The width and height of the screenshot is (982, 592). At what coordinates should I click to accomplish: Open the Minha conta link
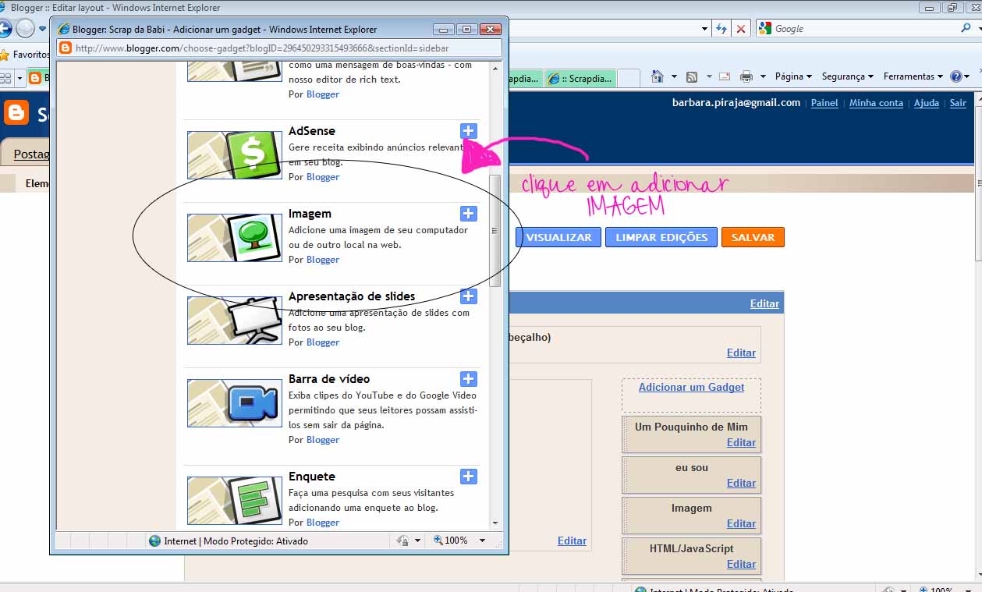[x=876, y=103]
